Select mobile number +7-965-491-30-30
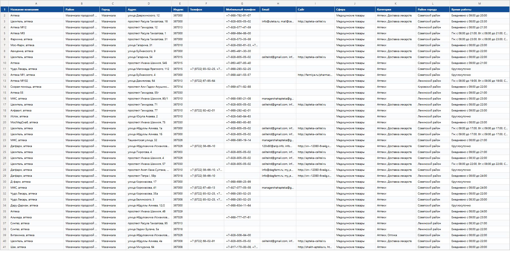 (242, 51)
